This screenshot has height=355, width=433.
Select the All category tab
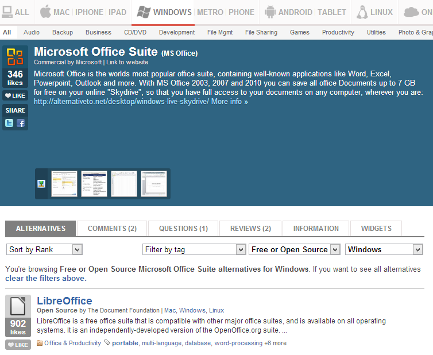point(7,32)
